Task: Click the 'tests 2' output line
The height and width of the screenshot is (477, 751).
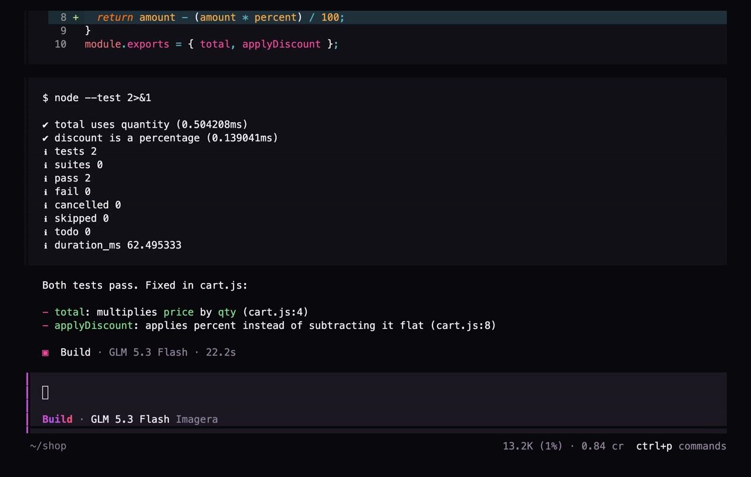Action: tap(70, 152)
